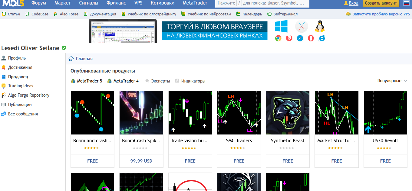Open Synthetic Beast panther thumbnail
Image resolution: width=412 pixels, height=191 pixels.
point(288,113)
